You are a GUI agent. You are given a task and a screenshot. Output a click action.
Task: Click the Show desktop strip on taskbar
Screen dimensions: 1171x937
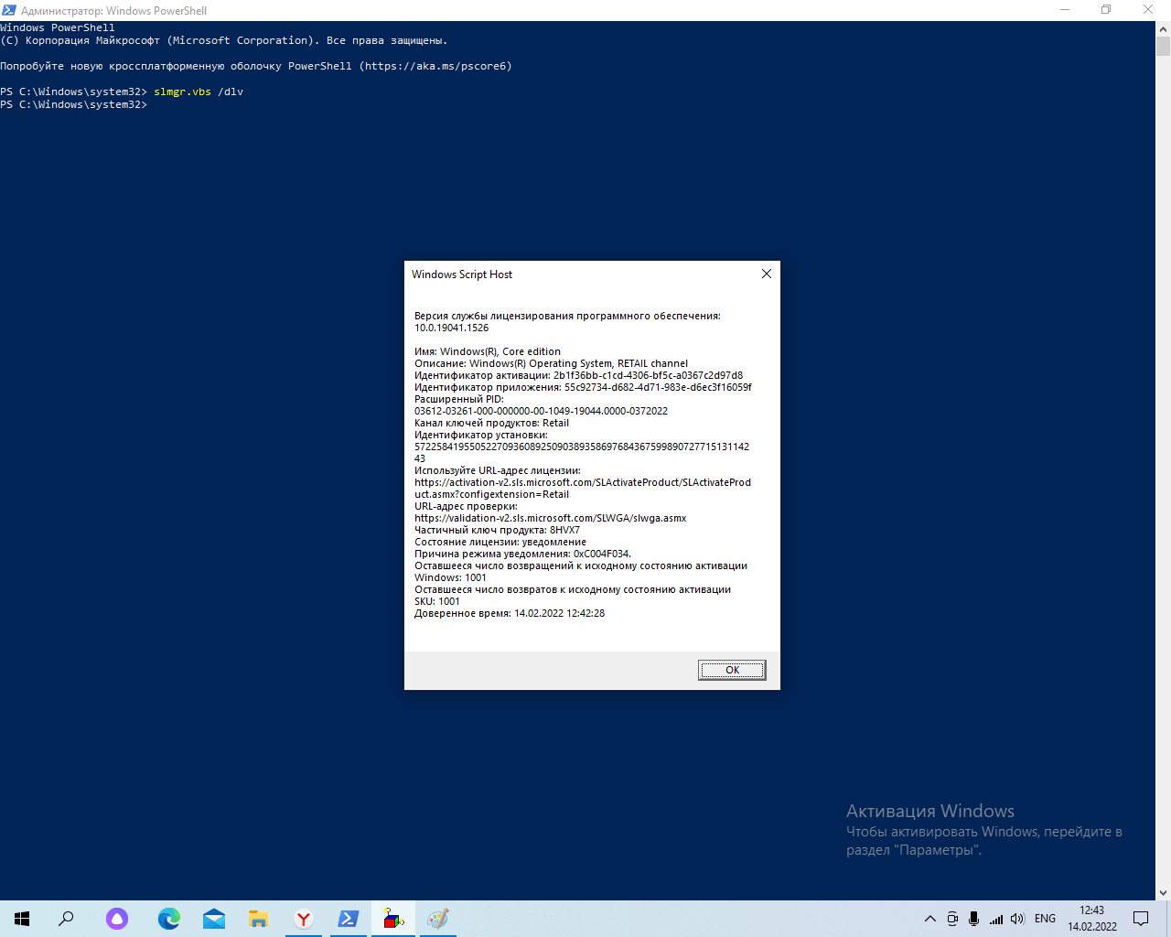coord(1168,919)
